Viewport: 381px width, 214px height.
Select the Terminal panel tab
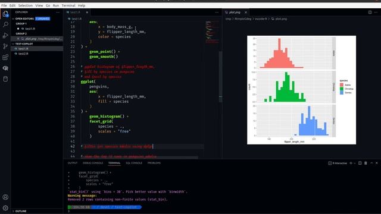(x=114, y=163)
